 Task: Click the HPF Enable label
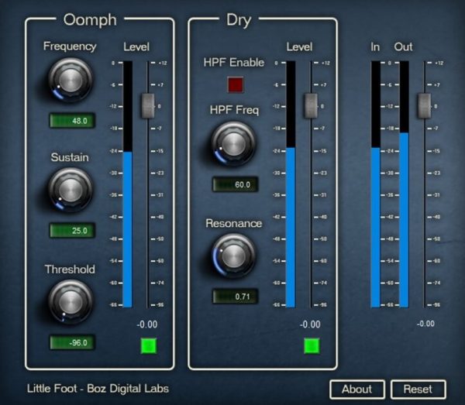(x=234, y=63)
